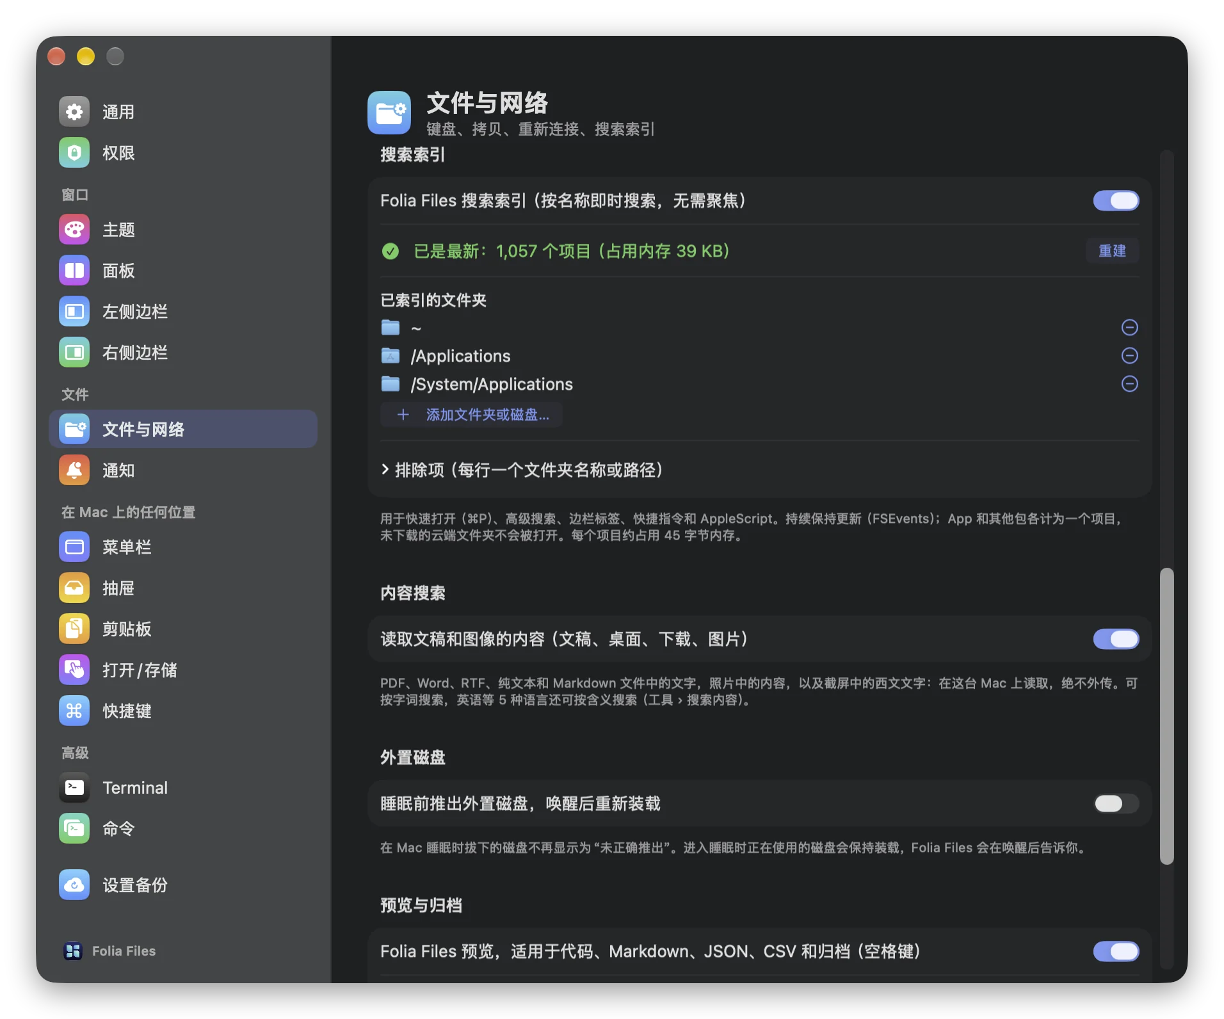Click the 重建 rebuild button

1112,251
